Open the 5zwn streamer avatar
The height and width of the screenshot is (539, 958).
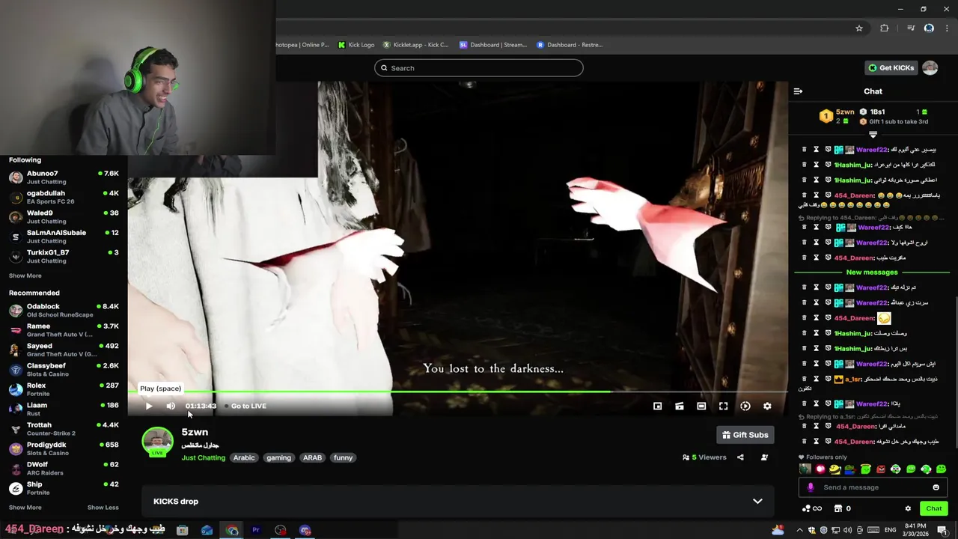[157, 442]
